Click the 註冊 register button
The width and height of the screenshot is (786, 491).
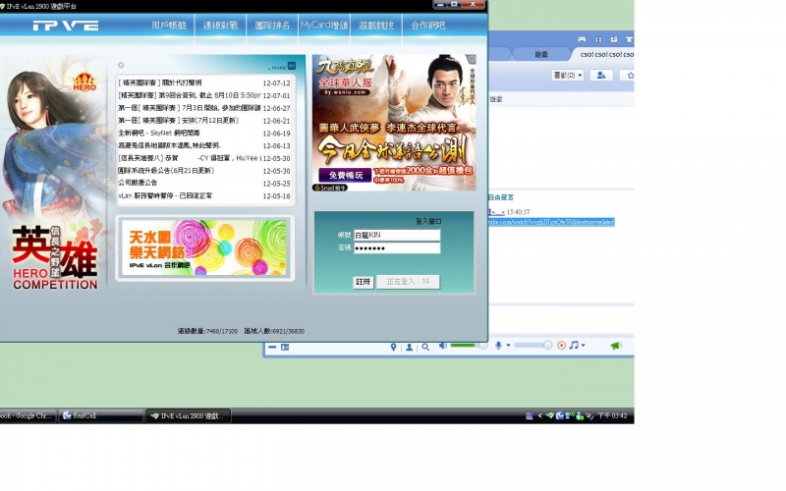click(x=363, y=282)
